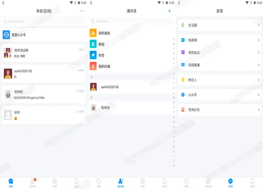
Task: Focus the contacts search field
Action: coord(131,22)
